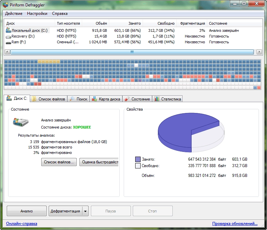Click the Свободно white color swatch

tap(138, 166)
